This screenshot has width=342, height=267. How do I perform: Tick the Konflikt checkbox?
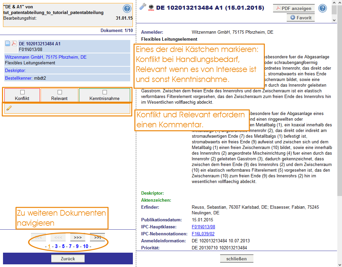pos(22,92)
